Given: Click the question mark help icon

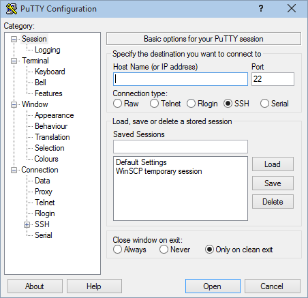Looking at the screenshot, I should click(261, 9).
